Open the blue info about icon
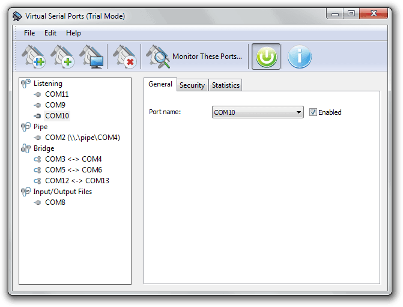 [300, 56]
